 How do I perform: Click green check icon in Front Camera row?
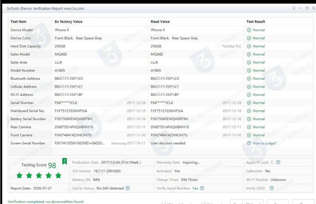(x=249, y=135)
